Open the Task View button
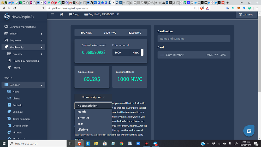Screen dimensions: 261x147 pyautogui.click(x=70, y=144)
